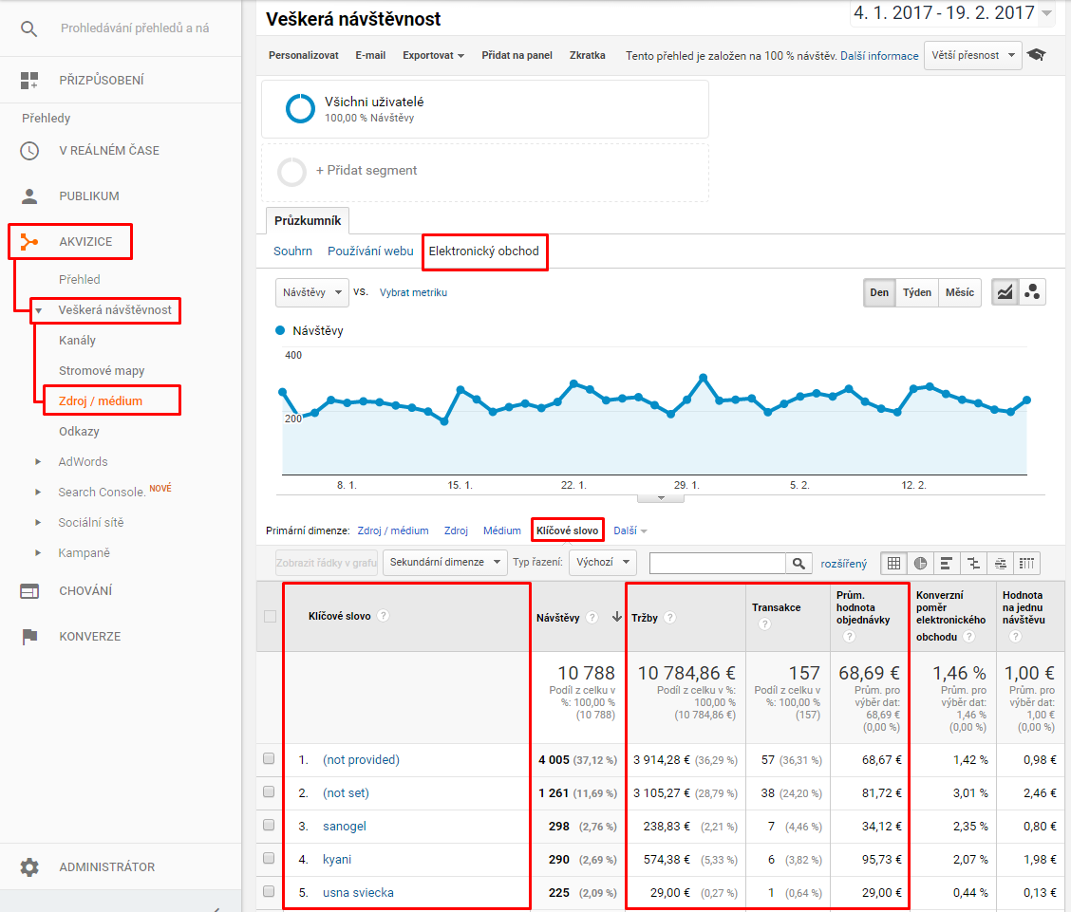Screen dimensions: 1071x912
Task: Click the Personalizovat button
Action: (x=303, y=55)
